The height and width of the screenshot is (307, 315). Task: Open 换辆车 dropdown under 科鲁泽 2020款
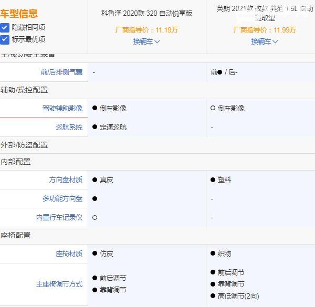click(146, 41)
